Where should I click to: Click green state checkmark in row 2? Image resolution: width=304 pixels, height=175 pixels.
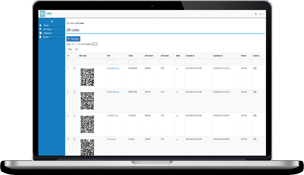coord(177,92)
